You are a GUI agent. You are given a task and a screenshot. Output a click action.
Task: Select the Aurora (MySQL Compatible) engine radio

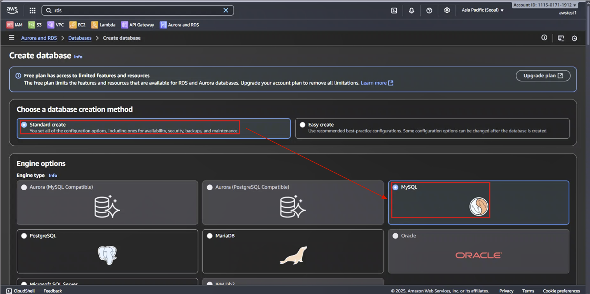(x=24, y=187)
